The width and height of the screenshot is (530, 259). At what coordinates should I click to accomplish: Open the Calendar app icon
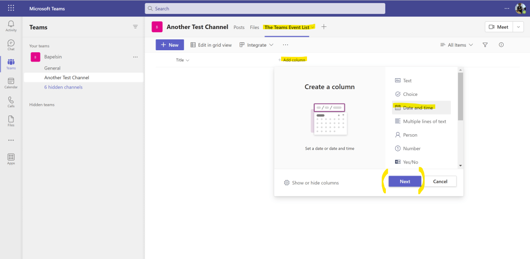click(11, 83)
